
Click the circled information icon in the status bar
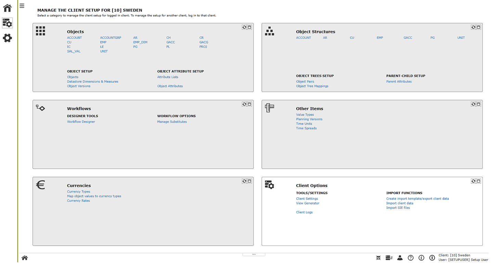[421, 258]
